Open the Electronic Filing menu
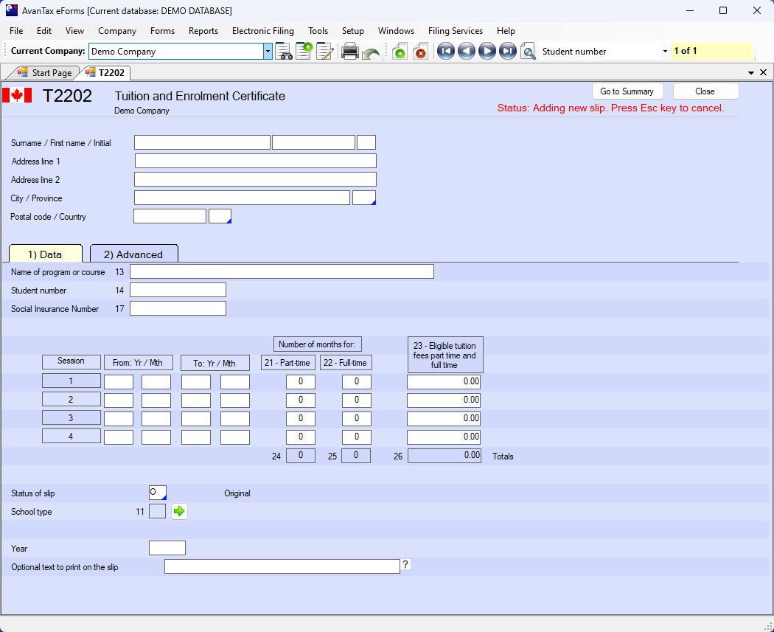This screenshot has height=632, width=774. pyautogui.click(x=262, y=31)
